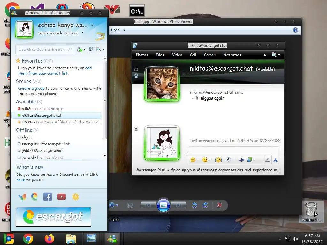
Task: Go to next image in Photo Viewer
Action: [x=179, y=205]
